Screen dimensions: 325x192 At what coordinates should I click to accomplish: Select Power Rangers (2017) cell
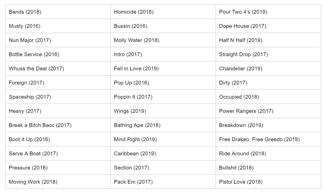[x=268, y=111]
